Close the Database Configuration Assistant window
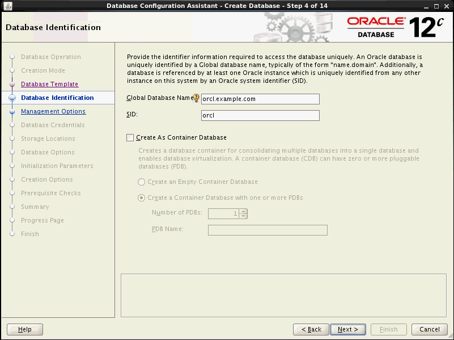 (447, 6)
